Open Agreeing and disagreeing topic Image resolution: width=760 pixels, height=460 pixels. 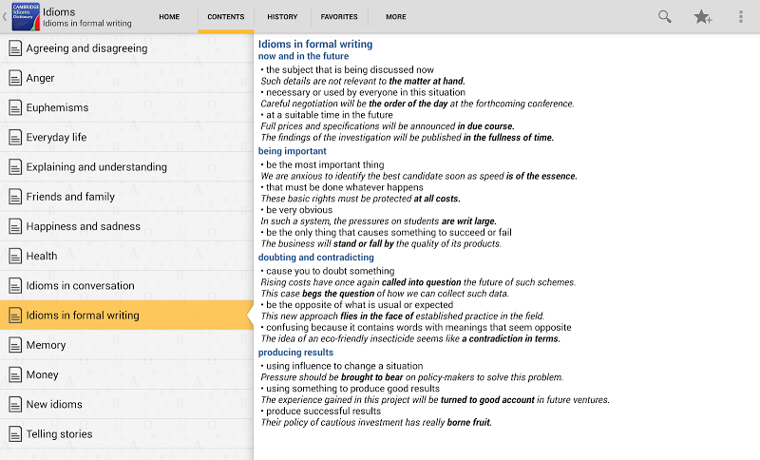point(126,48)
